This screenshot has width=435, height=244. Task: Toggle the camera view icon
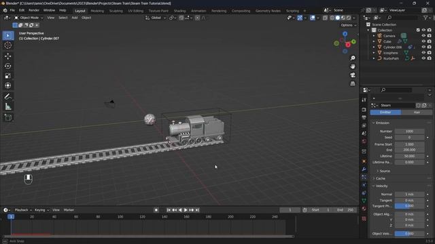pyautogui.click(x=353, y=75)
